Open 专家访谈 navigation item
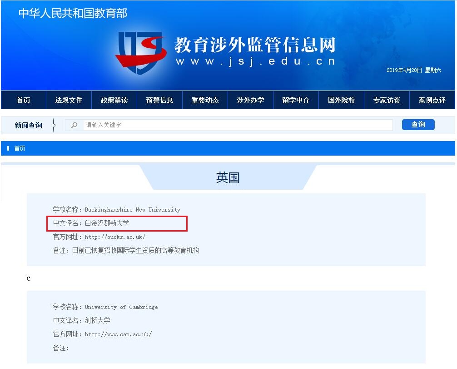Image resolution: width=457 pixels, height=369 pixels. click(x=387, y=100)
